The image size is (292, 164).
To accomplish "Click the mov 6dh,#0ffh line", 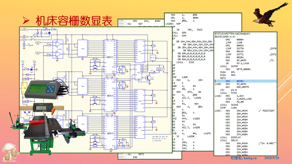I will pyautogui.click(x=237, y=87).
